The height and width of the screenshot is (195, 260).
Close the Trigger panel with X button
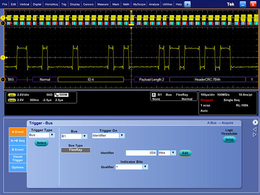pyautogui.click(x=255, y=122)
